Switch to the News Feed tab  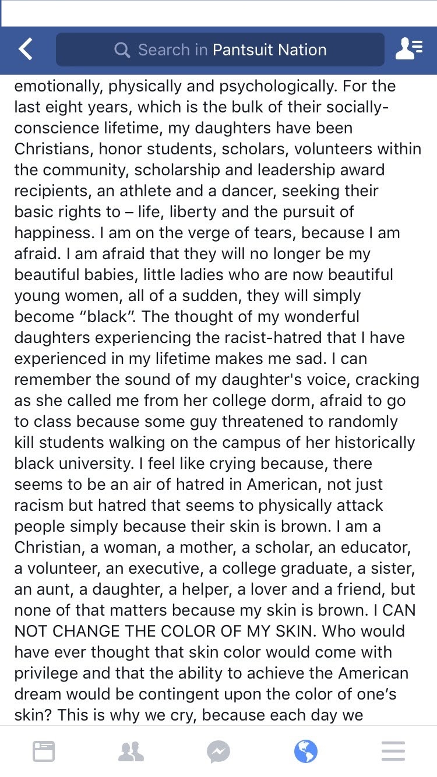[44, 751]
